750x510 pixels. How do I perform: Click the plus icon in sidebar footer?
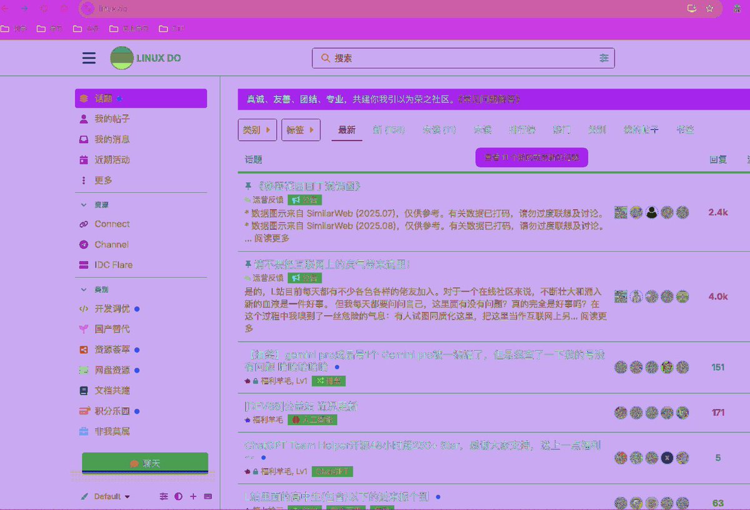coord(193,496)
